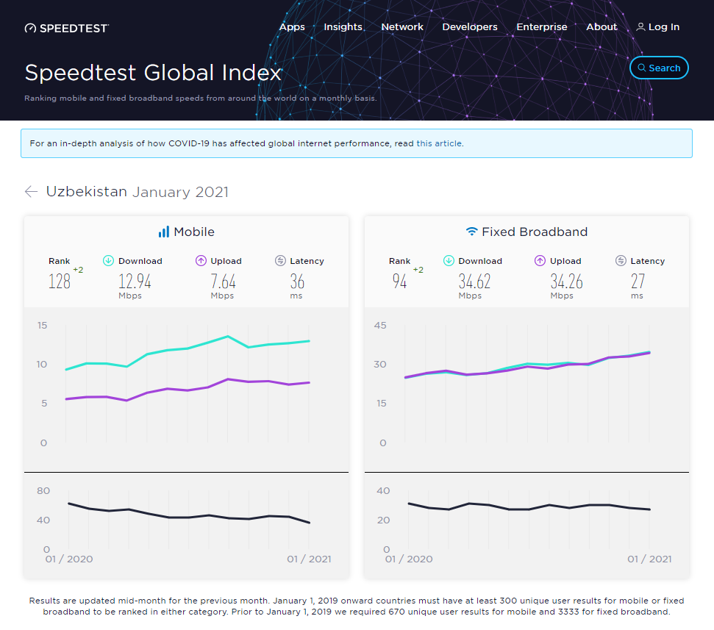
Task: Click the Mobile latency value 36
Action: [297, 282]
